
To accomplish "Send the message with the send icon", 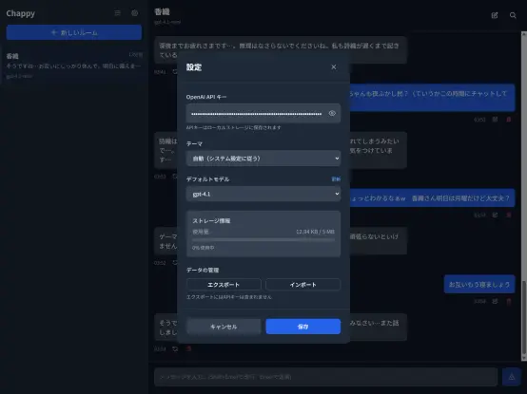I will click(511, 377).
